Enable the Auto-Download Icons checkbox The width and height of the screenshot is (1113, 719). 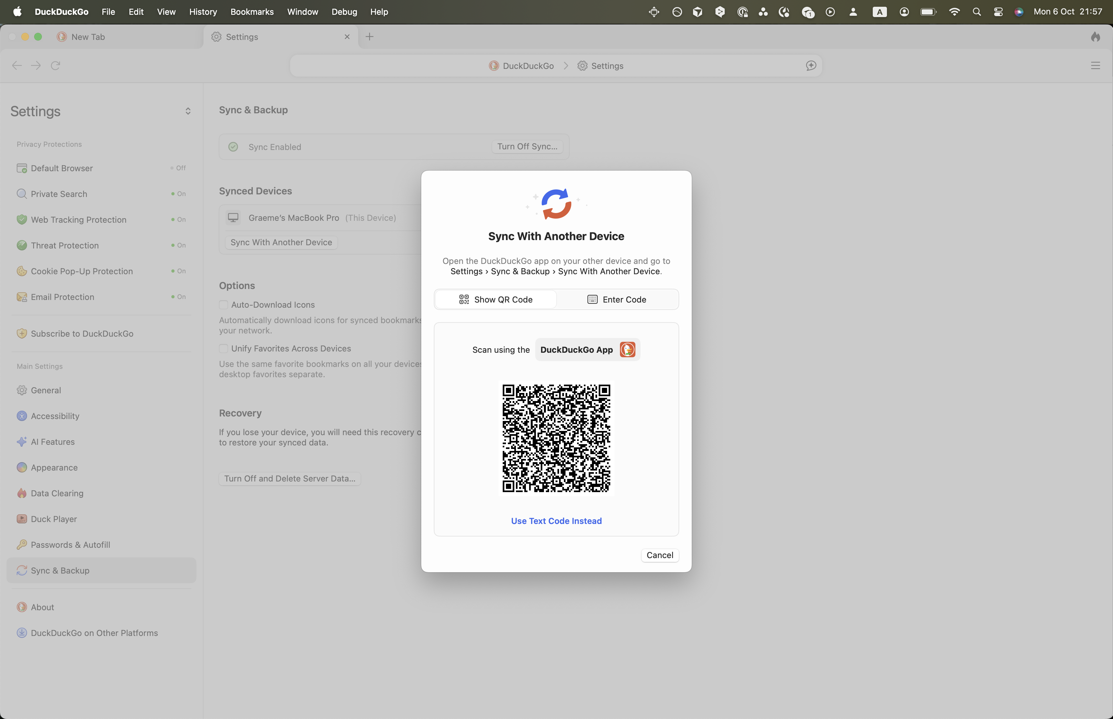(224, 304)
